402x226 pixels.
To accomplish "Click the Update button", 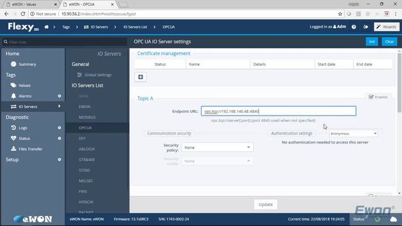I will pyautogui.click(x=266, y=205).
